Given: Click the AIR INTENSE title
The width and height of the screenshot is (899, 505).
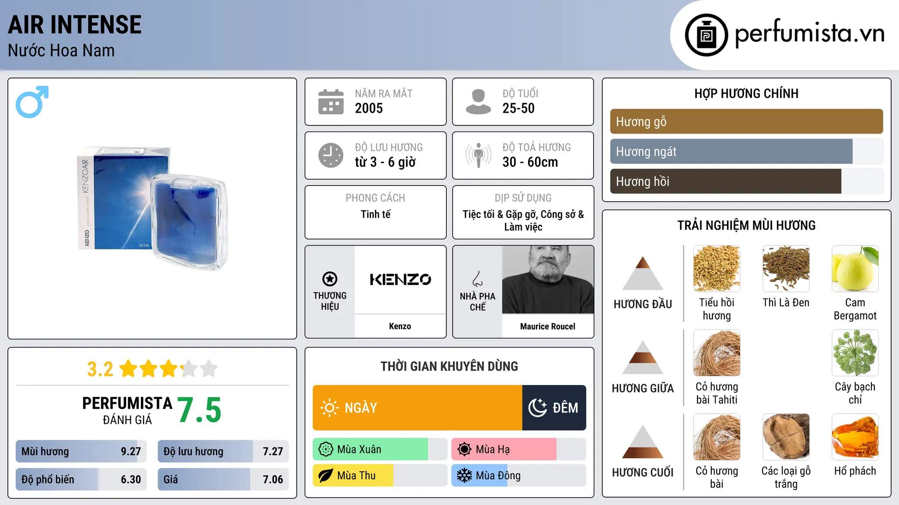Looking at the screenshot, I should point(75,25).
